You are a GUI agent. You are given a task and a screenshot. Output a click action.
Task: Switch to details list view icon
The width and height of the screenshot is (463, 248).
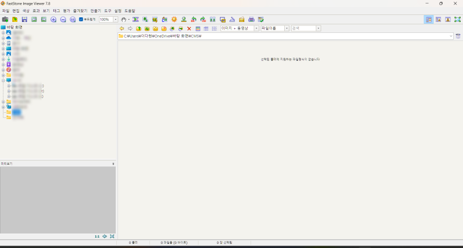[206, 28]
